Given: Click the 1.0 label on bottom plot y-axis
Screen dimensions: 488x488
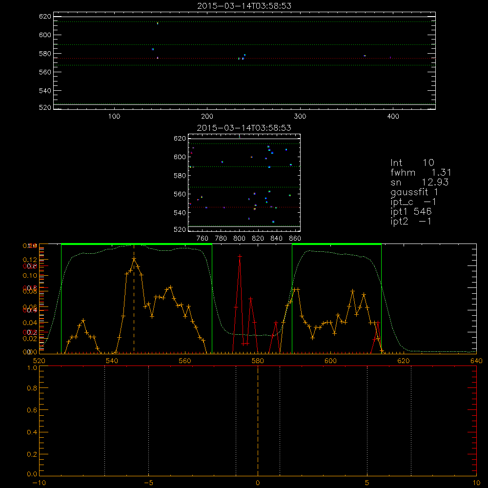Looking at the screenshot, I should point(32,368).
